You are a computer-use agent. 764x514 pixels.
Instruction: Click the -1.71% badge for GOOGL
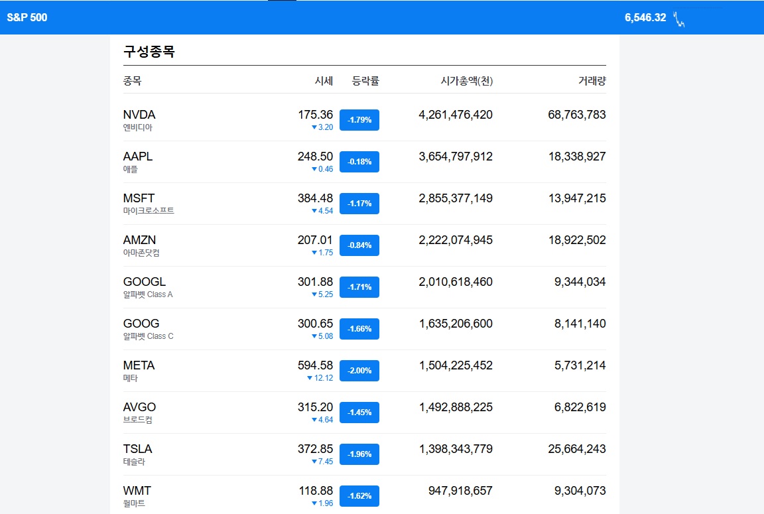359,287
